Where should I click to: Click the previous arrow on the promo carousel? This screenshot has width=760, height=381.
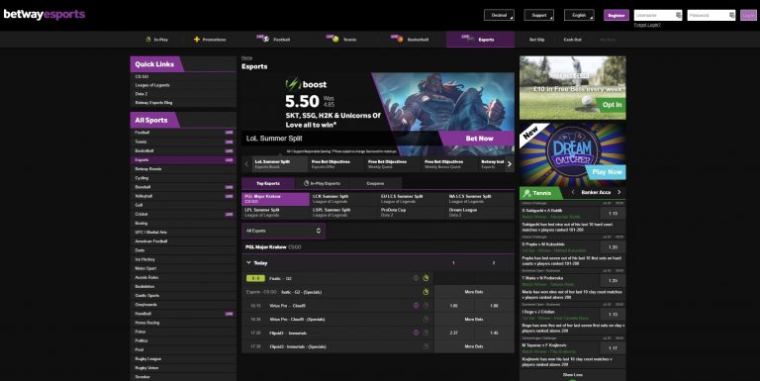coord(246,164)
